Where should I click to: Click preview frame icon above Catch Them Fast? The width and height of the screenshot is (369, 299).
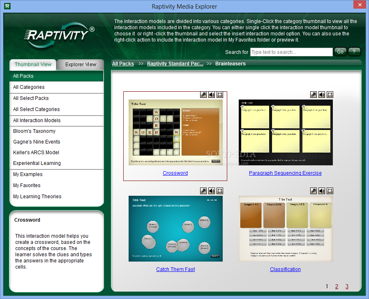(220, 191)
